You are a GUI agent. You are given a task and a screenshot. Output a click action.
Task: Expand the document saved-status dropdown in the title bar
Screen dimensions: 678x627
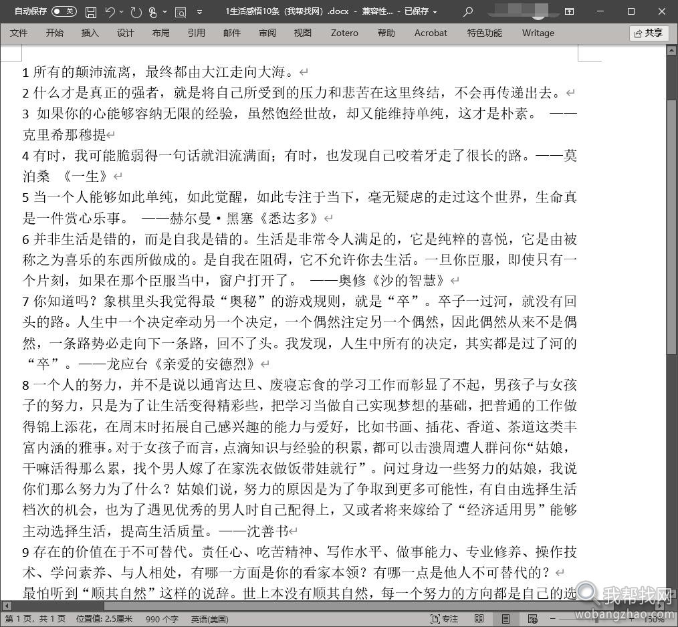[435, 12]
